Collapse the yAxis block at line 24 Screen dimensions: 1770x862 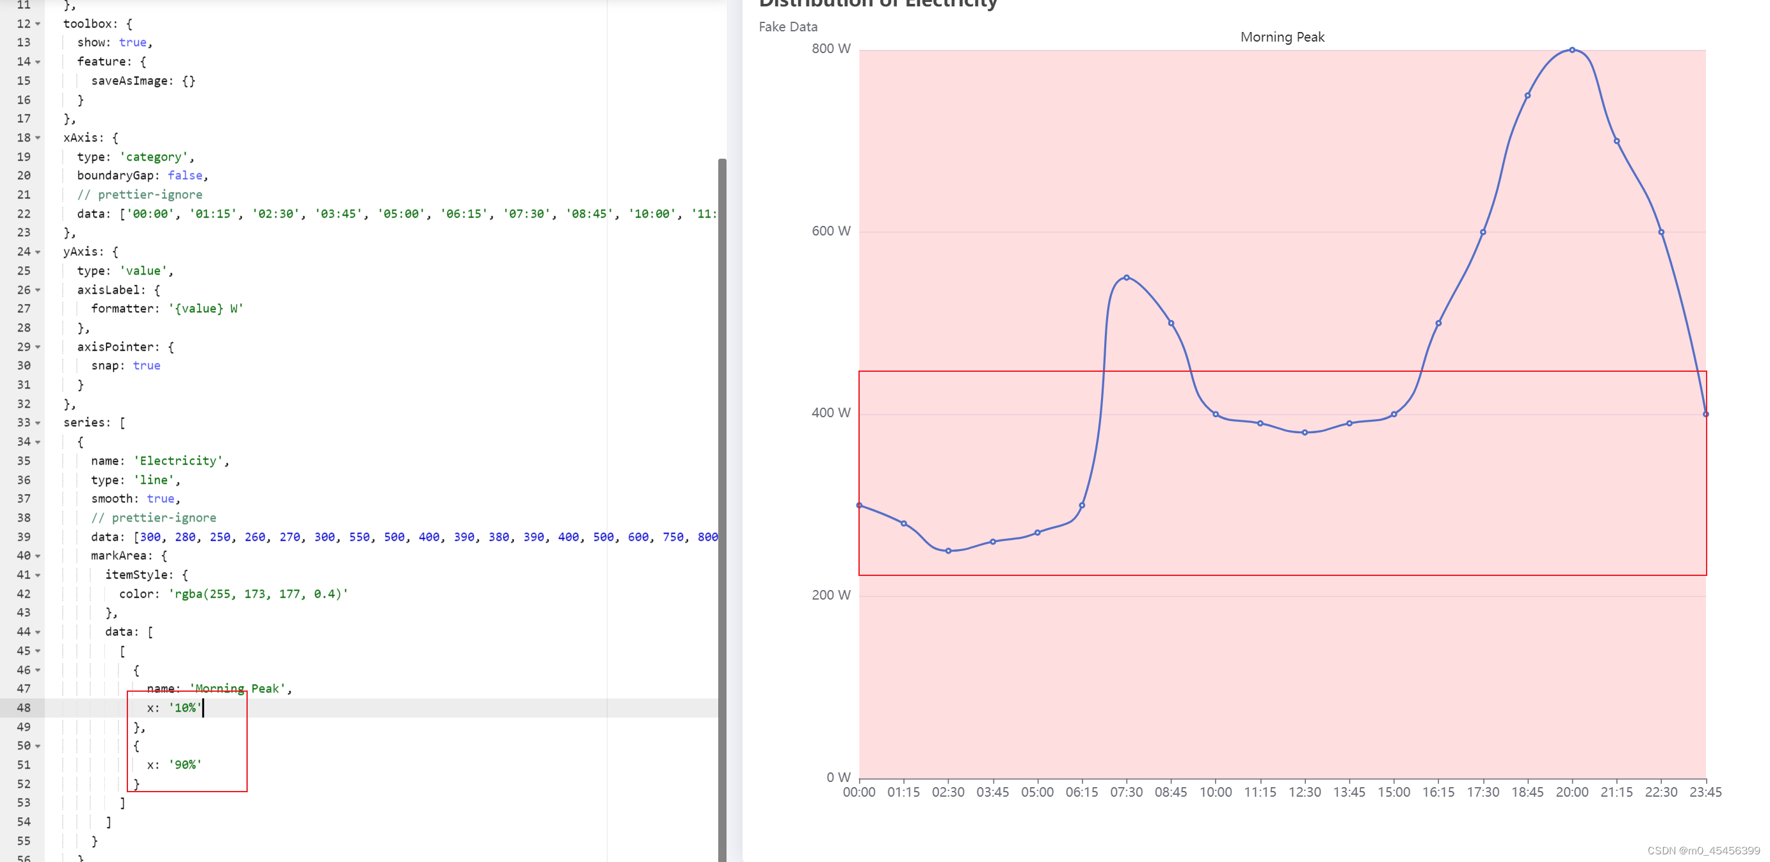pyautogui.click(x=39, y=251)
